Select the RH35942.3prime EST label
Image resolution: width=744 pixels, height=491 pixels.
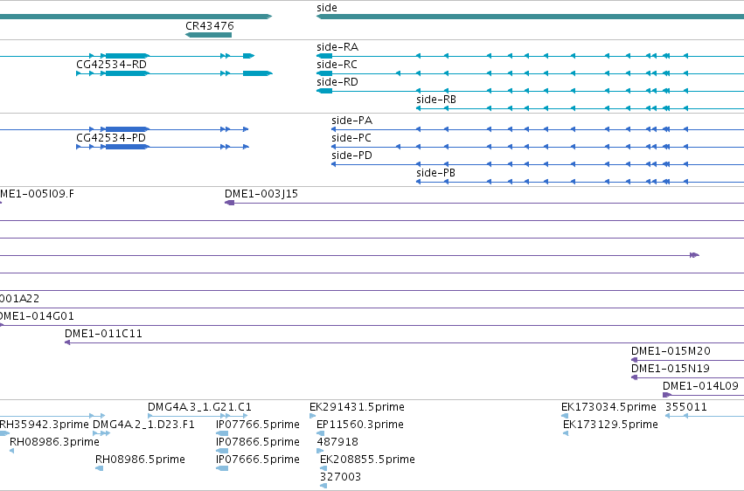pos(44,425)
